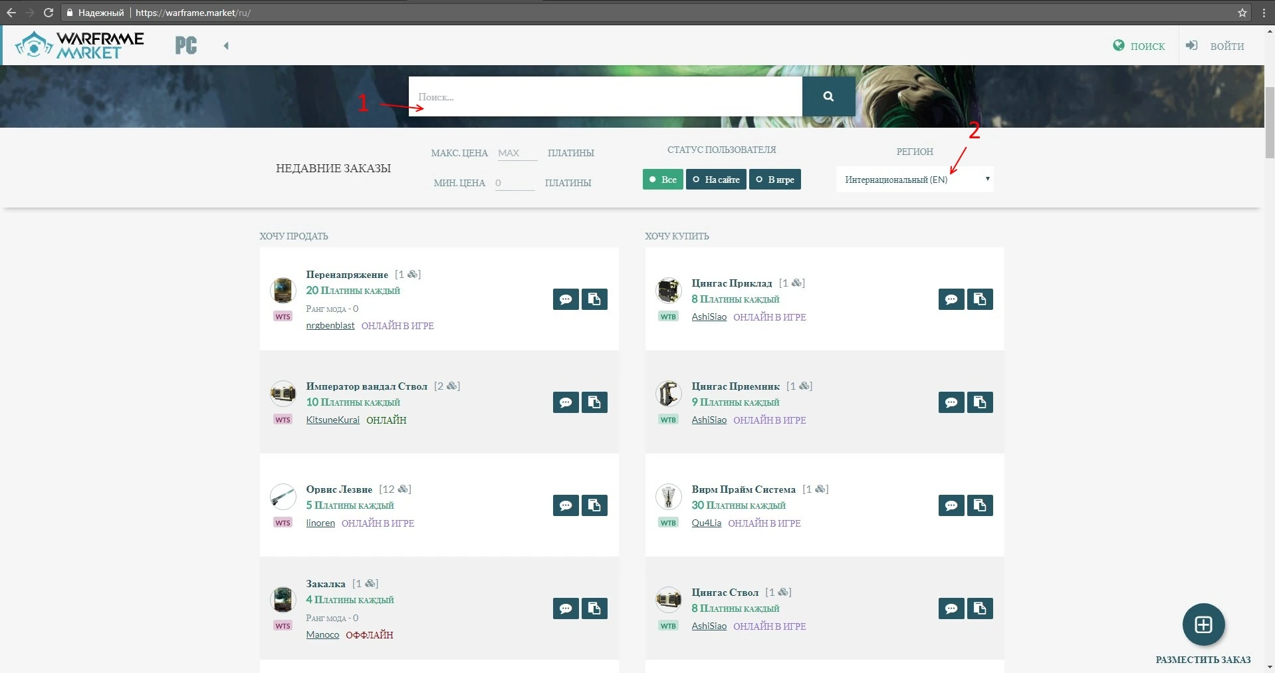Open the Закалка item link
Image resolution: width=1275 pixels, height=673 pixels.
click(x=326, y=584)
